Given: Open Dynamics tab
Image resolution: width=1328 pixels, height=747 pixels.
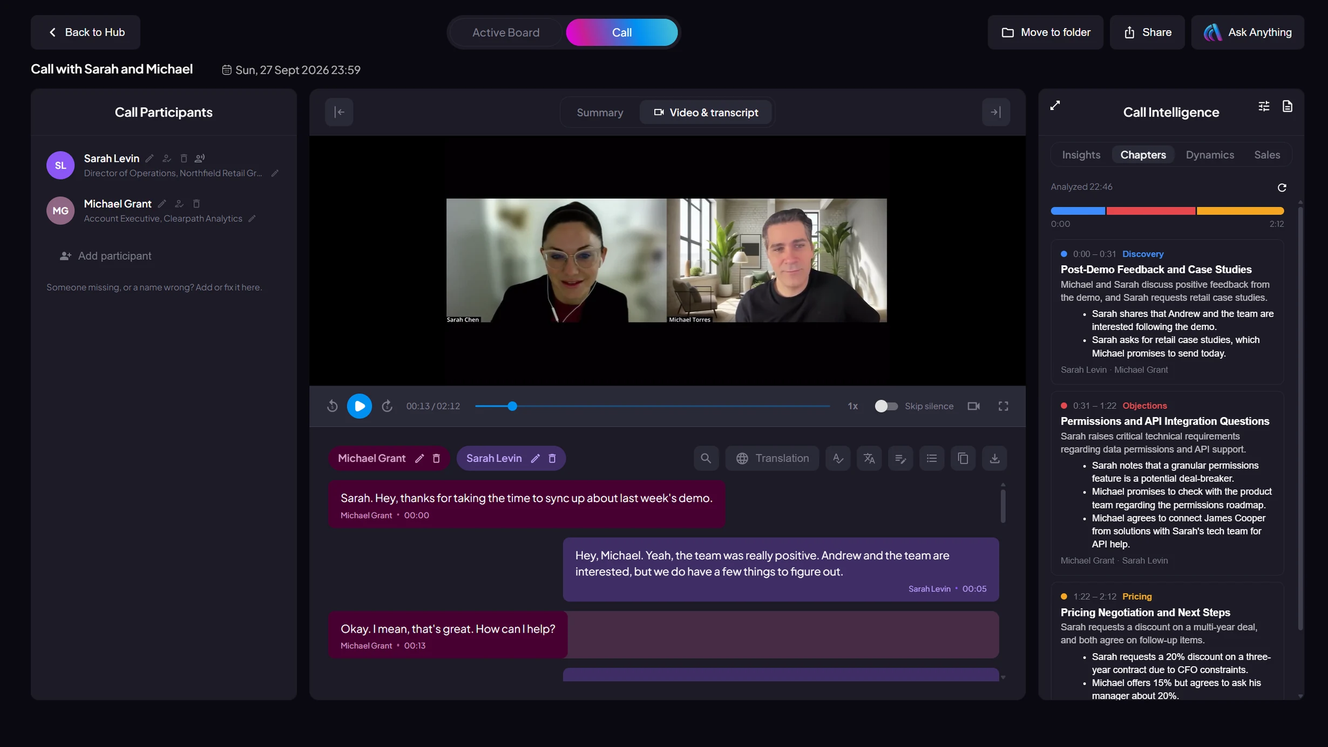Looking at the screenshot, I should (1210, 155).
